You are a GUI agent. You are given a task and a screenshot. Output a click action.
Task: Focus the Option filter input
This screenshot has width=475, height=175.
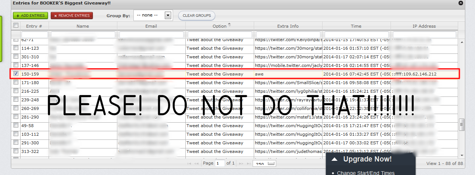coord(220,34)
